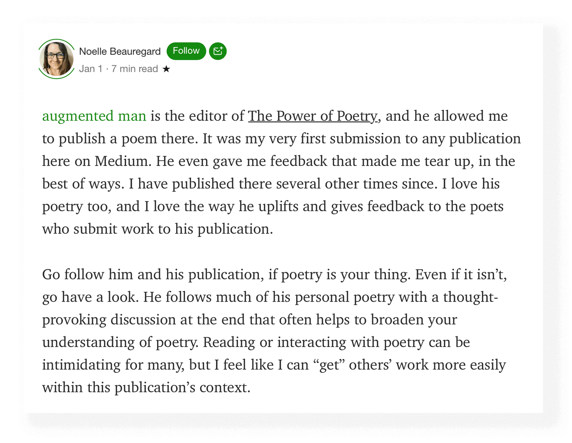Click the member-only star icon
The height and width of the screenshot is (443, 572).
[166, 69]
